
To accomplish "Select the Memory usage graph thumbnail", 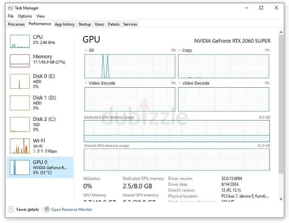I will 20,61.
